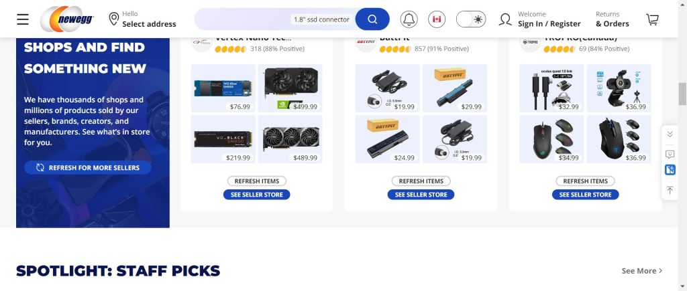Open the shopping cart
687x291 pixels.
(x=652, y=19)
